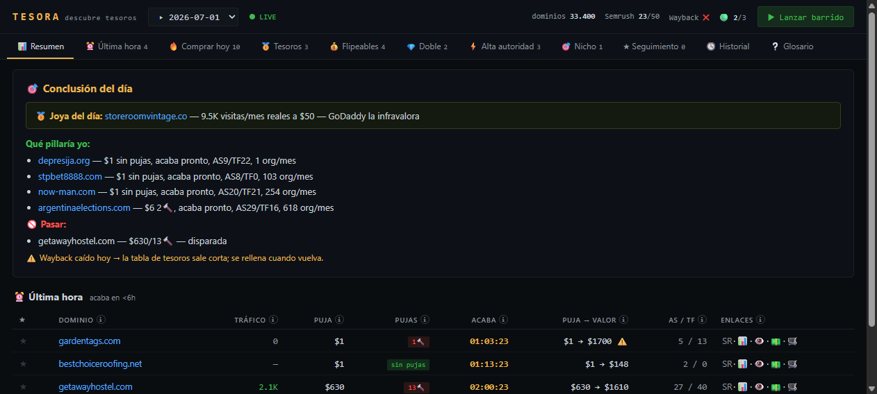Click the 01:13:23 countdown
877x394 pixels.
[x=489, y=364]
